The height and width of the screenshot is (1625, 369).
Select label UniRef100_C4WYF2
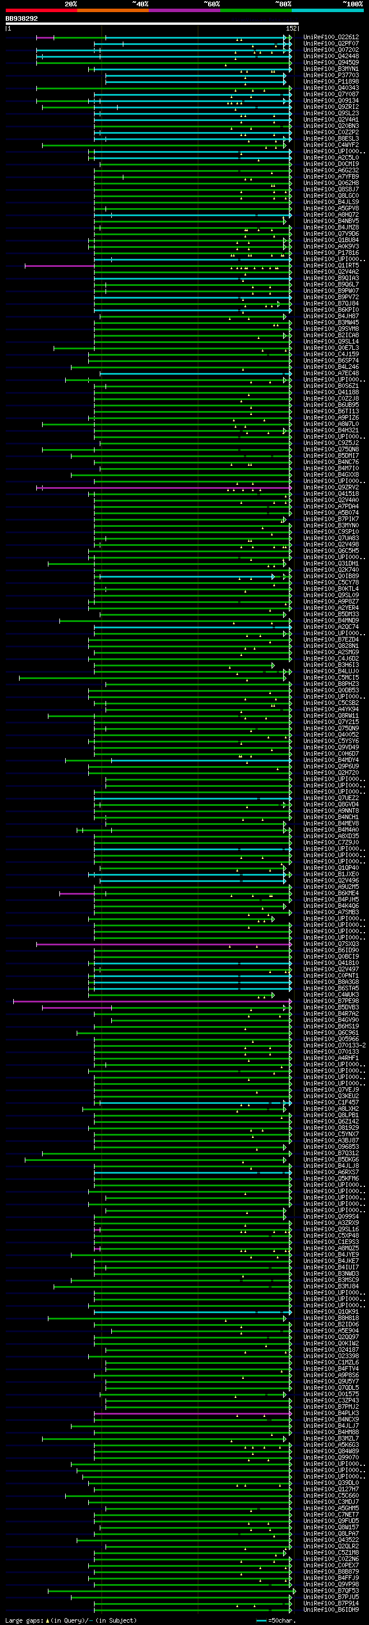tap(331, 145)
